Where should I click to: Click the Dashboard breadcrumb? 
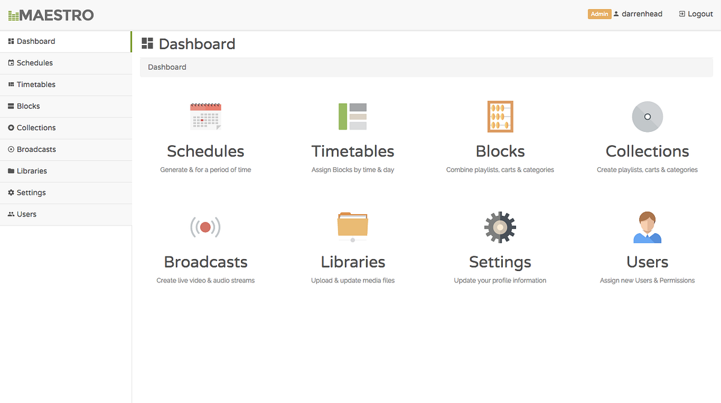click(167, 67)
